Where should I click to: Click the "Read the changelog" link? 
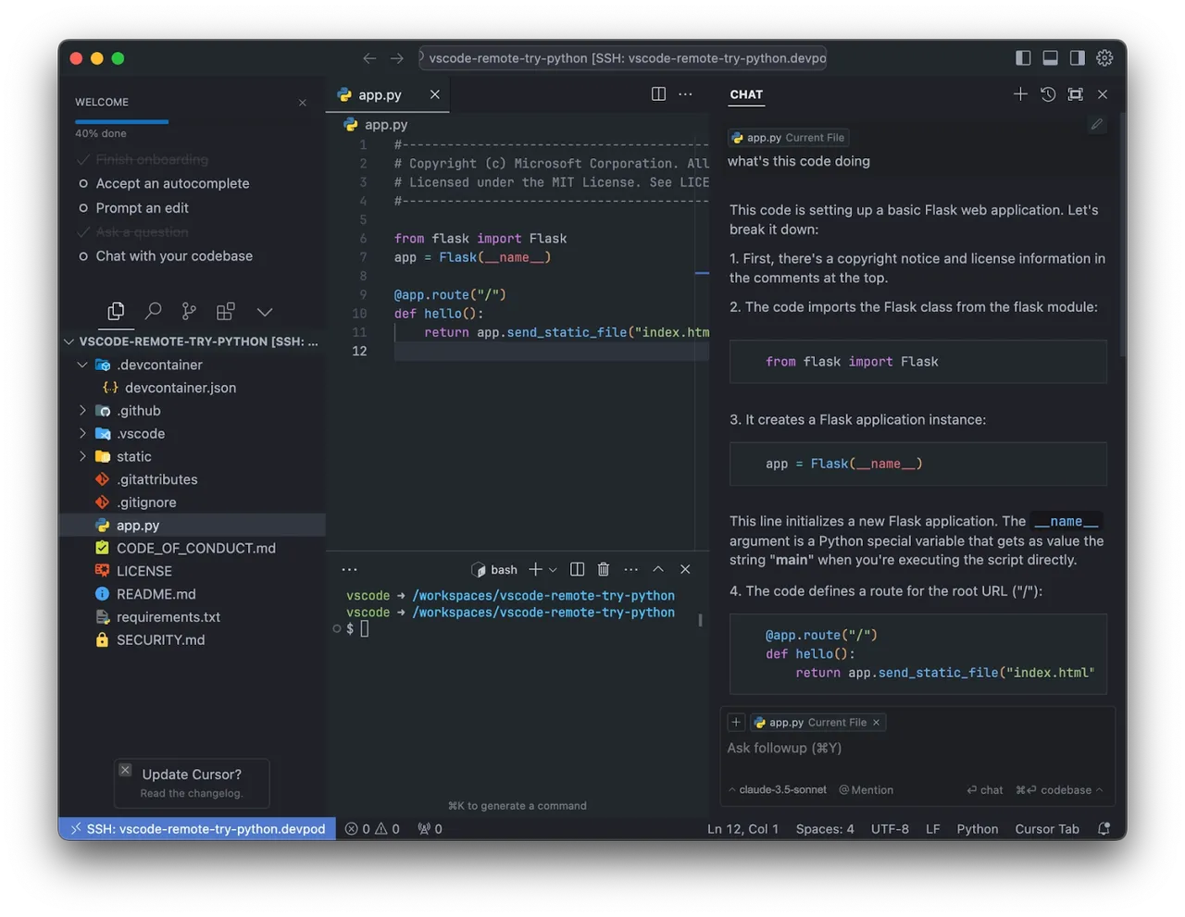[192, 794]
